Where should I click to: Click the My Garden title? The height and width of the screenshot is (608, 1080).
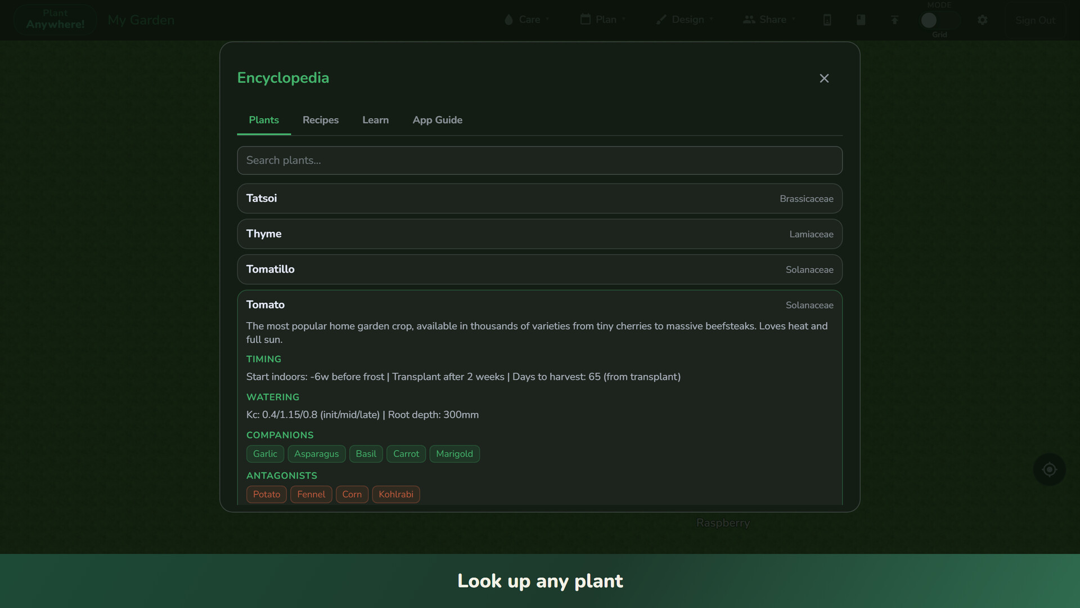click(x=141, y=20)
